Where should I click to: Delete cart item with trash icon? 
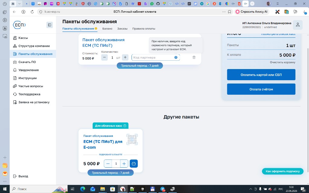[x=194, y=57]
